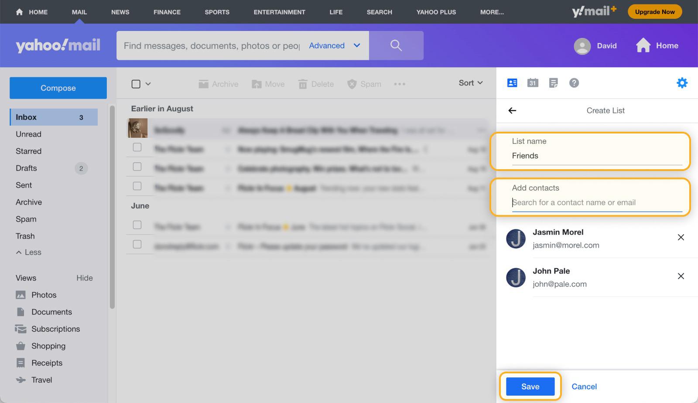
Task: Check the third August message checkbox
Action: tap(137, 167)
